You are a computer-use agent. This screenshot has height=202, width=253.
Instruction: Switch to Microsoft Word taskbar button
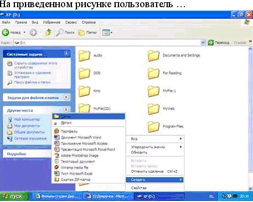pos(108,196)
